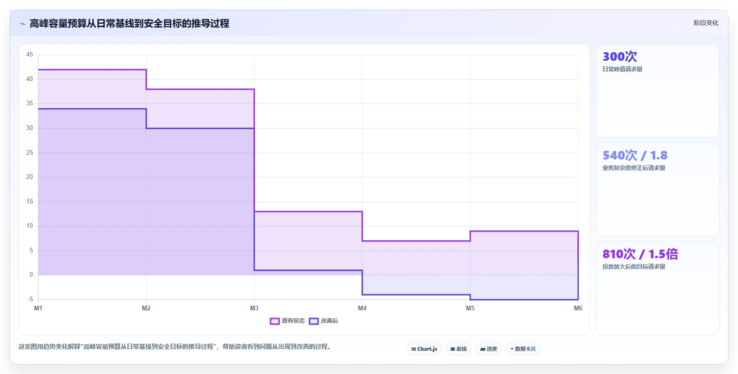Screen dimensions: 738x374
Task: Click the 业务复杂度修正后请求量 caption
Action: pyautogui.click(x=634, y=168)
